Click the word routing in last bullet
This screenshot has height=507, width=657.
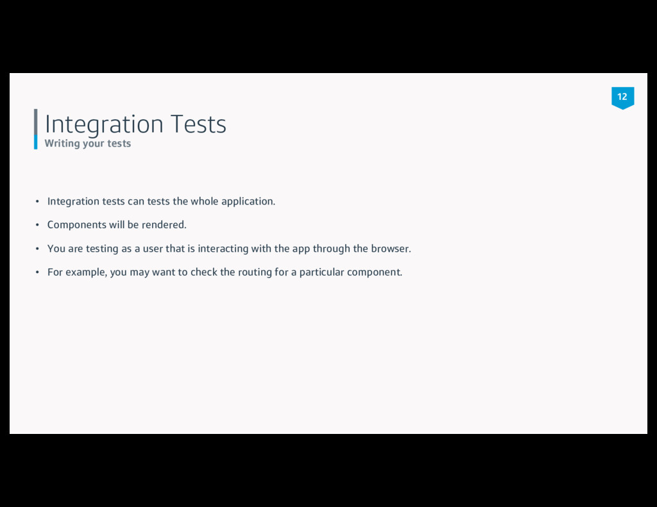(255, 272)
